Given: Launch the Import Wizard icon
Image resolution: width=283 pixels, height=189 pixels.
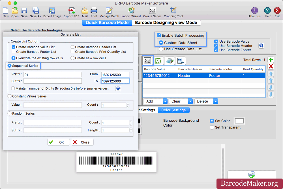Looking at the screenshot, I should [131, 11].
